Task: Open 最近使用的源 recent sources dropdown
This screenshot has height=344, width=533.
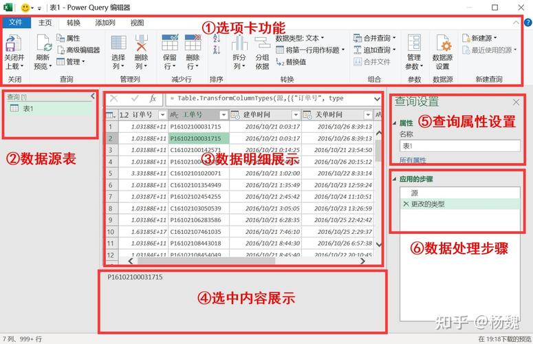Action: [490, 50]
